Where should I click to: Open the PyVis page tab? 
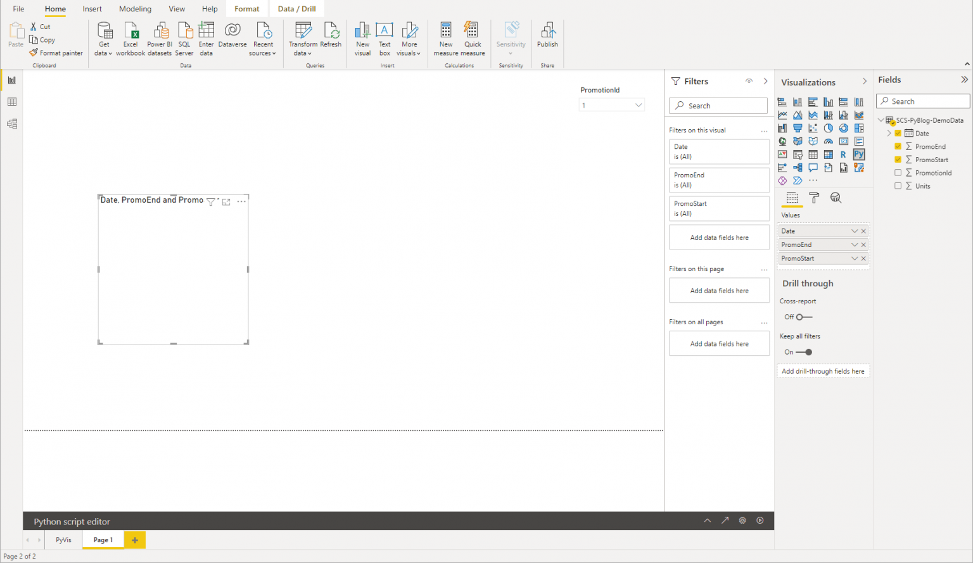click(x=63, y=540)
